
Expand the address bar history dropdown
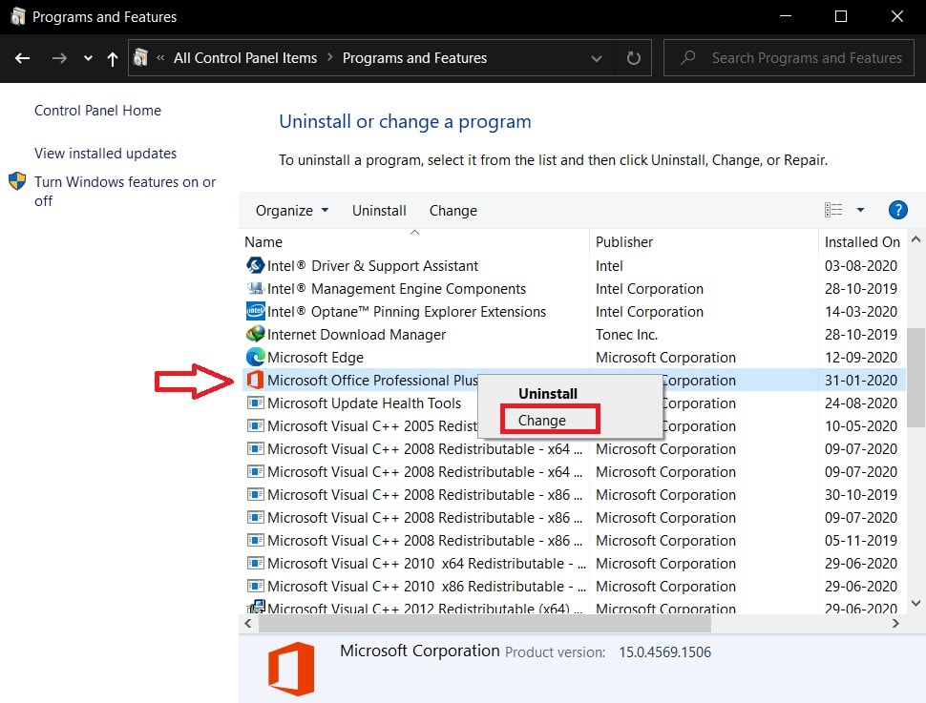(x=597, y=58)
